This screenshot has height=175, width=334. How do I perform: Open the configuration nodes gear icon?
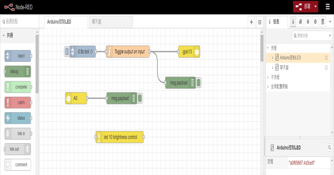pos(315,22)
